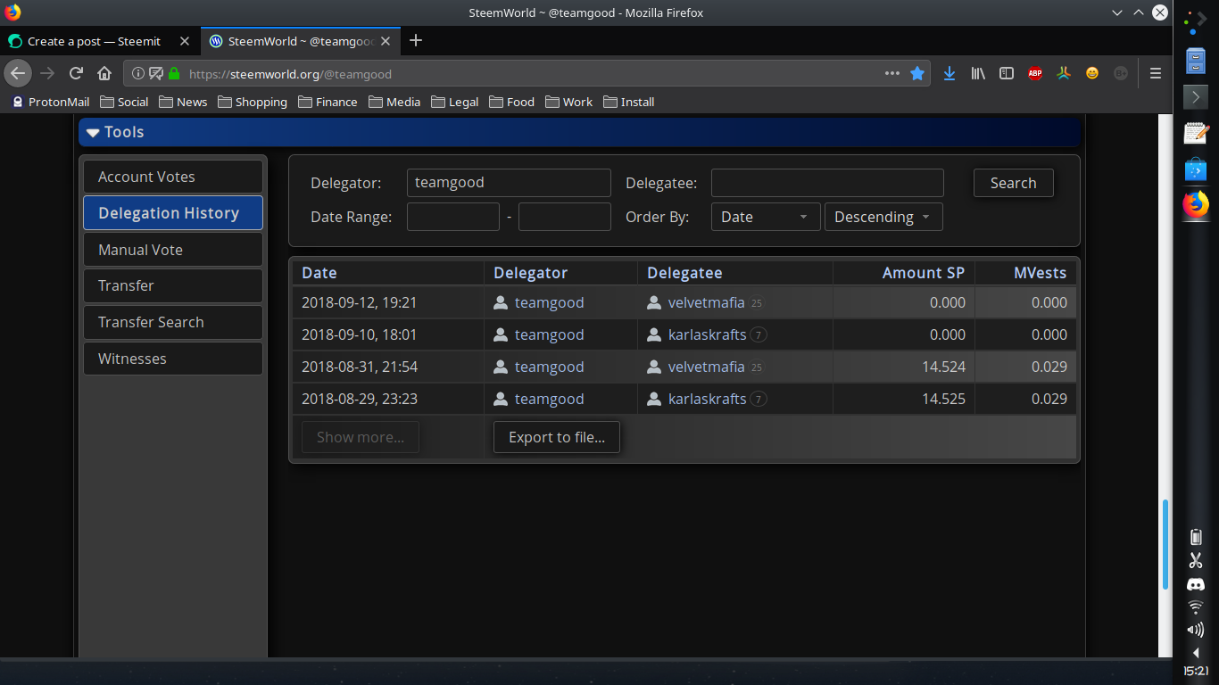Open the Witnesses tool
The width and height of the screenshot is (1219, 685).
173,359
